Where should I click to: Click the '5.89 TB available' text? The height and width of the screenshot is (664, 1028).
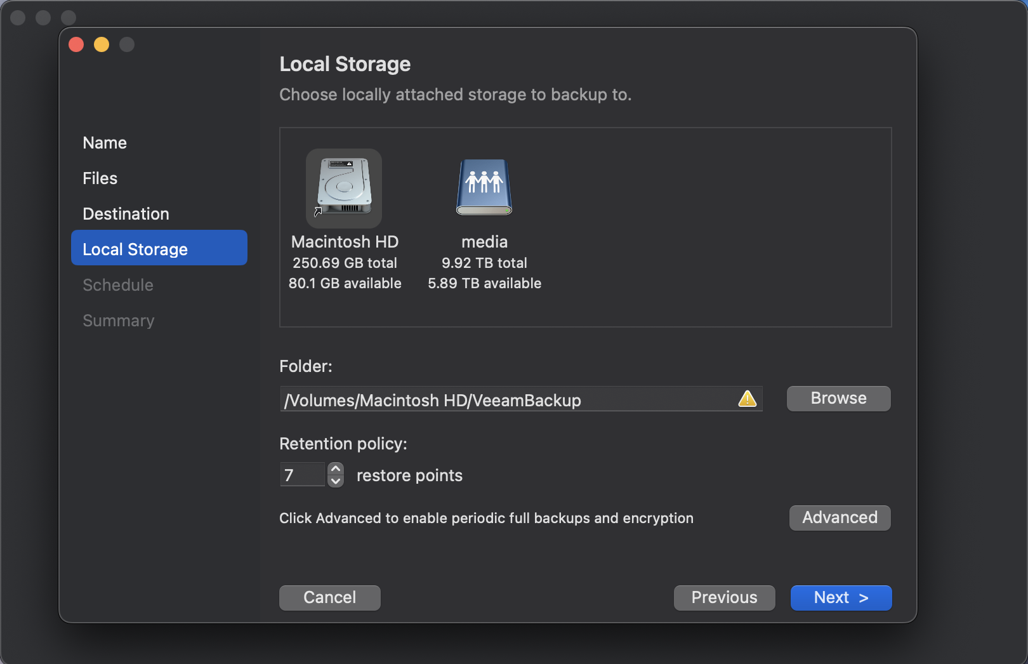pyautogui.click(x=484, y=283)
